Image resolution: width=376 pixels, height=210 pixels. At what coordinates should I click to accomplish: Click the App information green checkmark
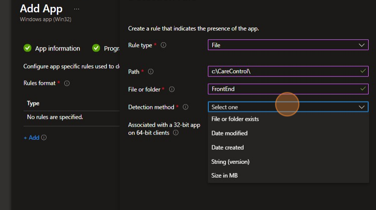(x=27, y=48)
